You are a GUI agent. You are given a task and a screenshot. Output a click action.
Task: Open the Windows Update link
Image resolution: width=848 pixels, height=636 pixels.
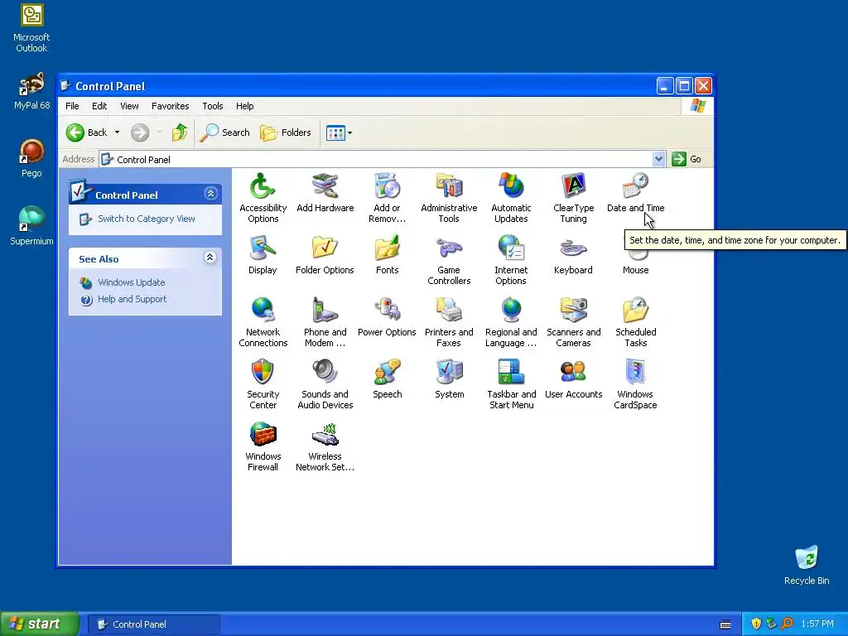pos(132,282)
